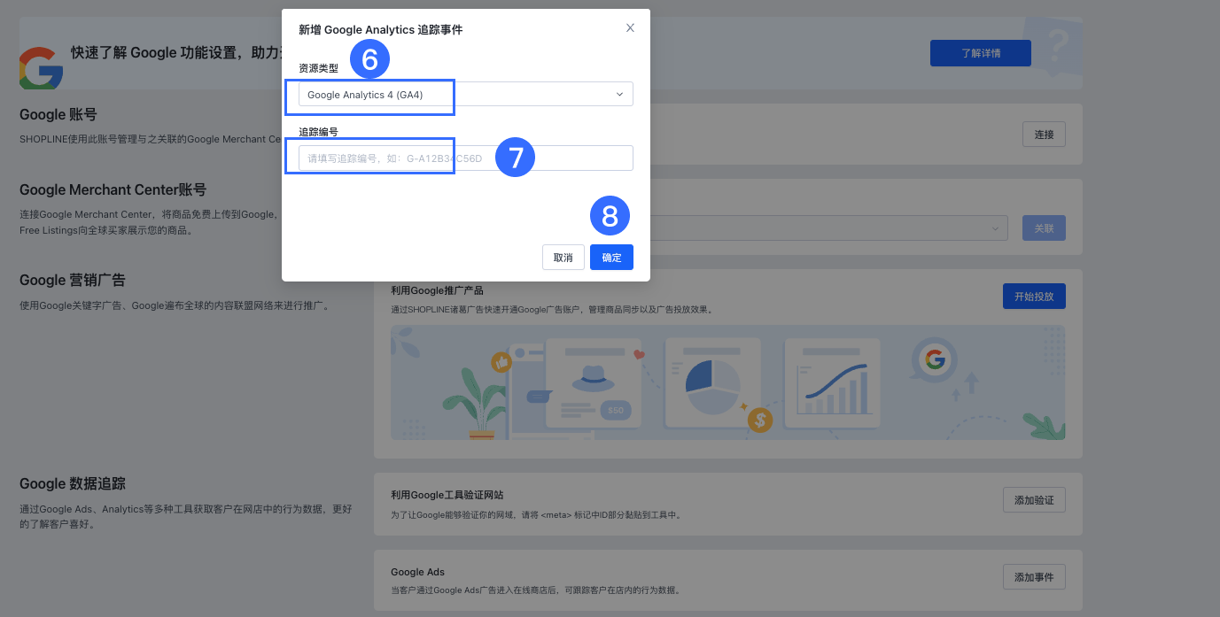The height and width of the screenshot is (617, 1220).
Task: Click the dialog title 新增 Google Analytics 追踪事件
Action: coord(381,29)
